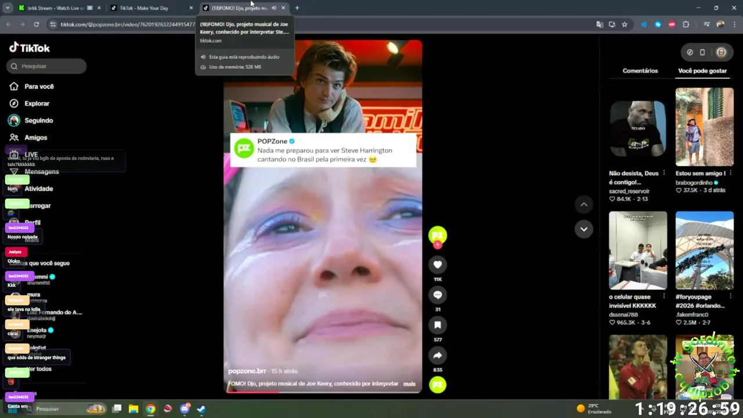Open the TikTok profile avatar menu
Screen dimensions: 743x418
(721, 52)
